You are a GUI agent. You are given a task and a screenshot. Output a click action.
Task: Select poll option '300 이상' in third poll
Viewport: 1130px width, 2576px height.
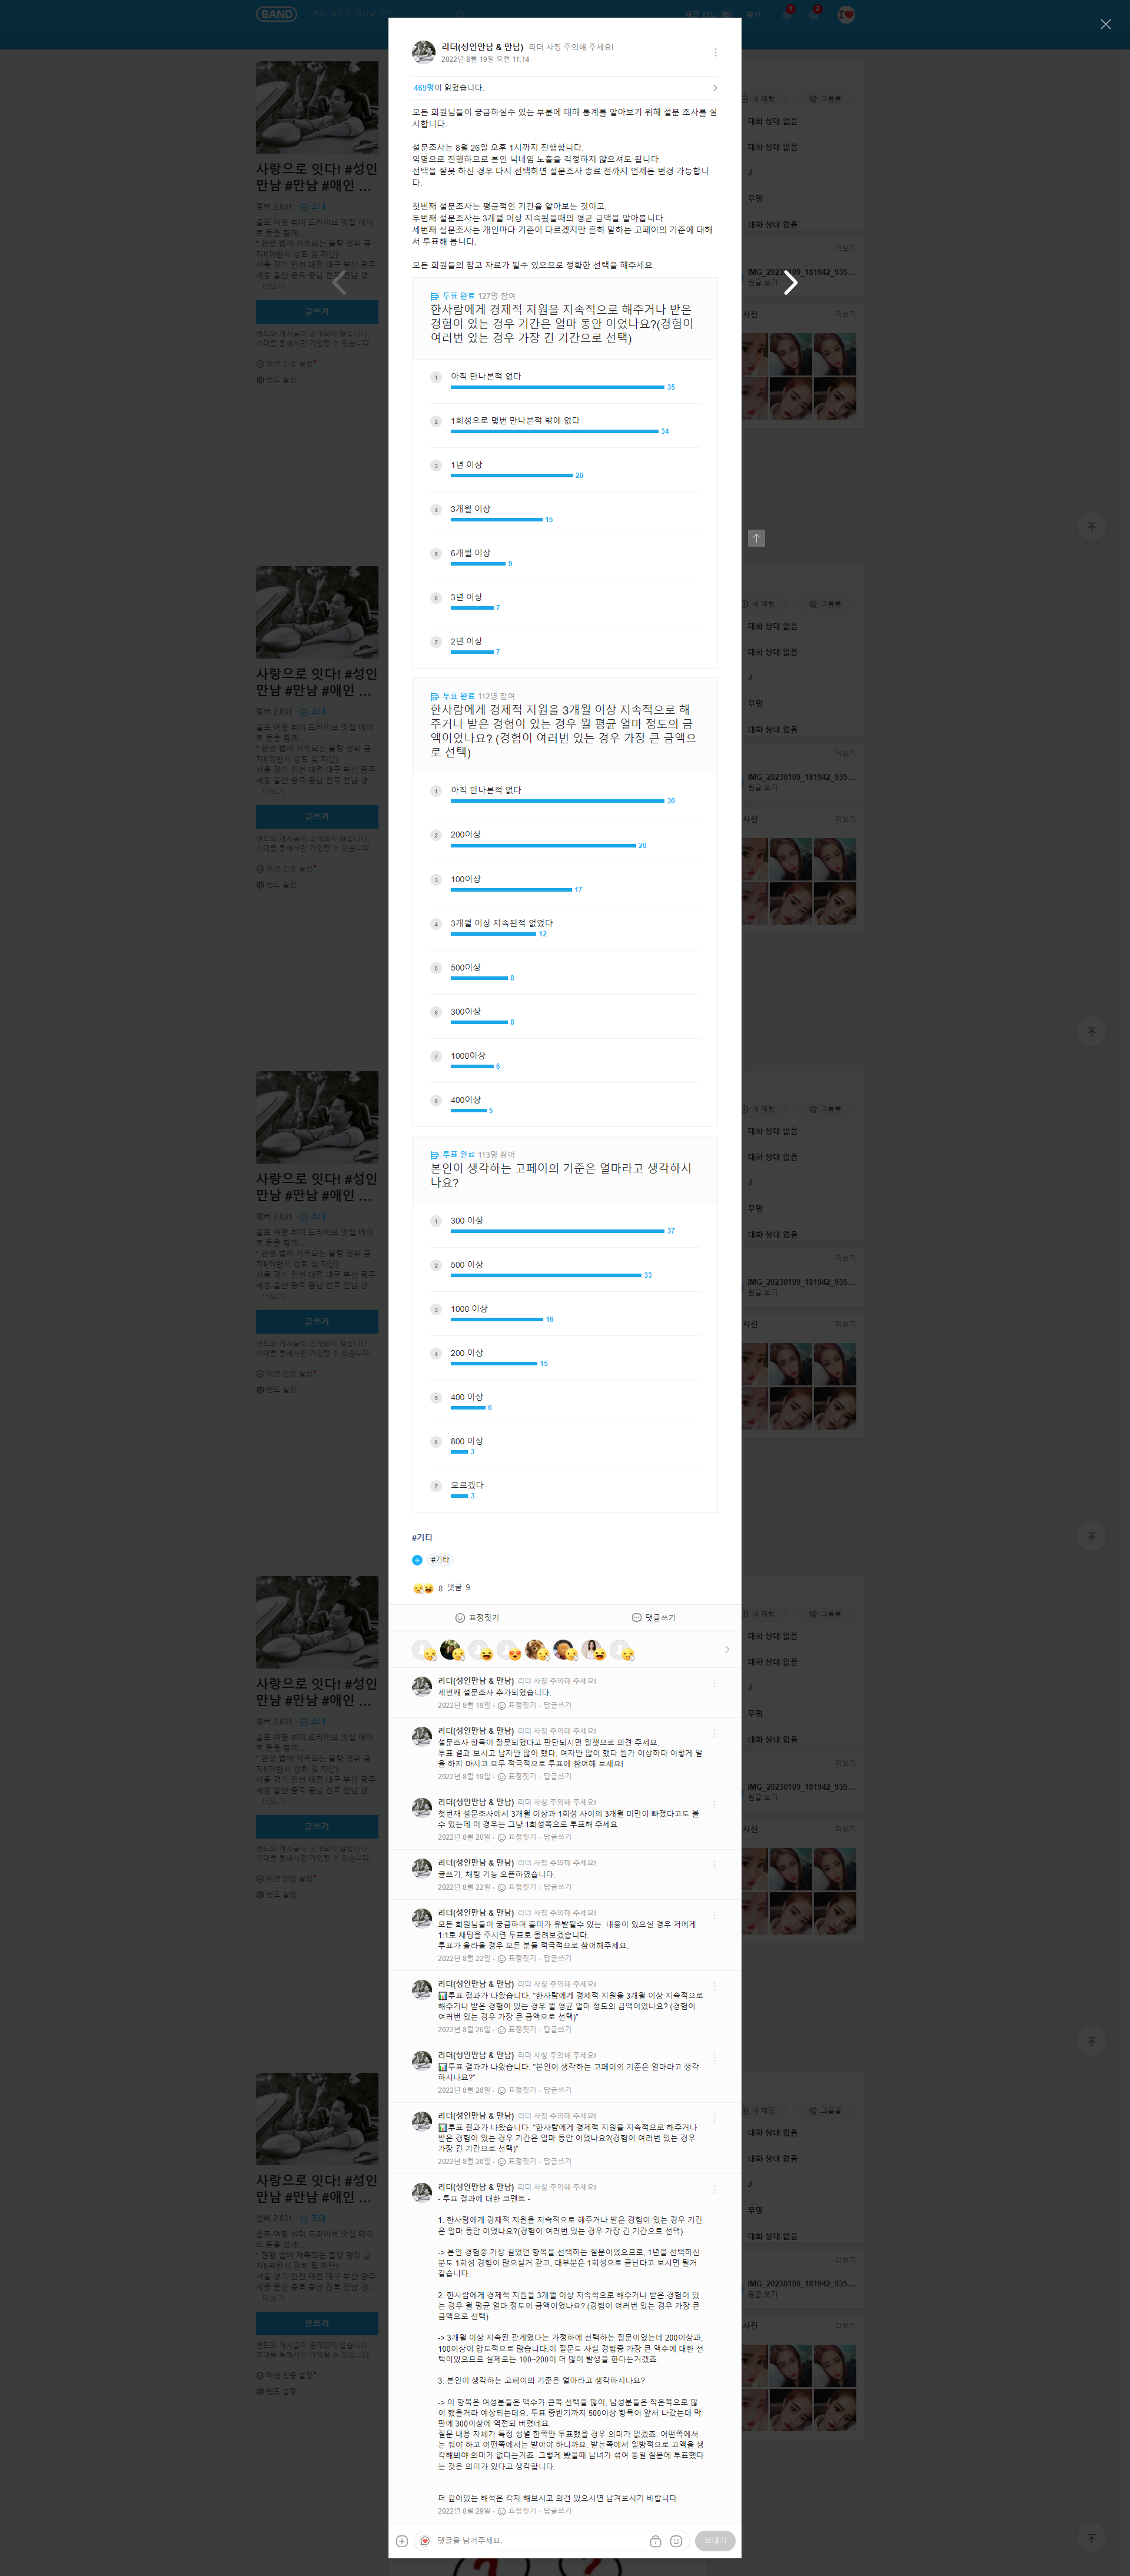pos(565,1226)
